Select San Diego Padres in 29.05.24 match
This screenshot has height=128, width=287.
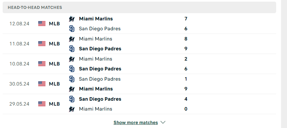[100, 99]
